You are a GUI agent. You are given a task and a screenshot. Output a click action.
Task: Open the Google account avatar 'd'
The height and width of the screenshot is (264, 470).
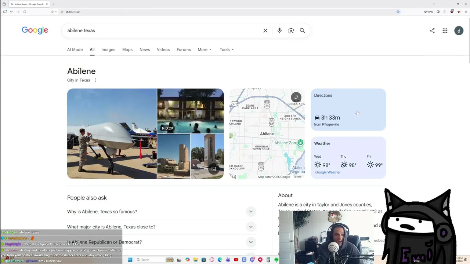[x=459, y=31]
